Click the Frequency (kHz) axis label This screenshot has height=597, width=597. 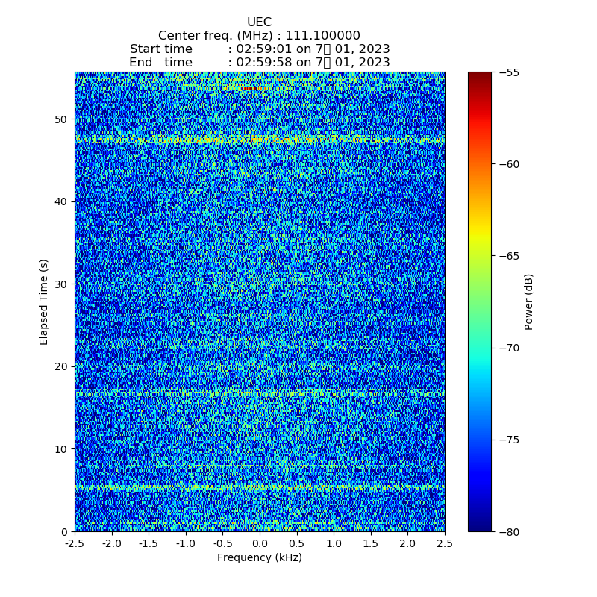(x=259, y=557)
